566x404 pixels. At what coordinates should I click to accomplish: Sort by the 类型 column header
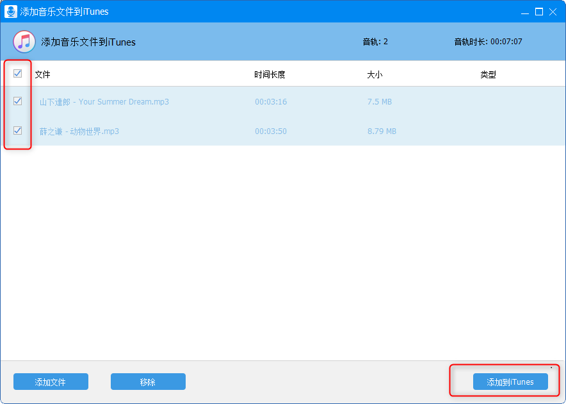coord(488,74)
